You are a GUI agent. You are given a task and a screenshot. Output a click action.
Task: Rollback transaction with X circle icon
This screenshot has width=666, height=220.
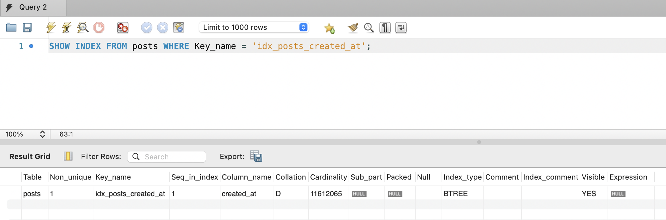tap(163, 27)
